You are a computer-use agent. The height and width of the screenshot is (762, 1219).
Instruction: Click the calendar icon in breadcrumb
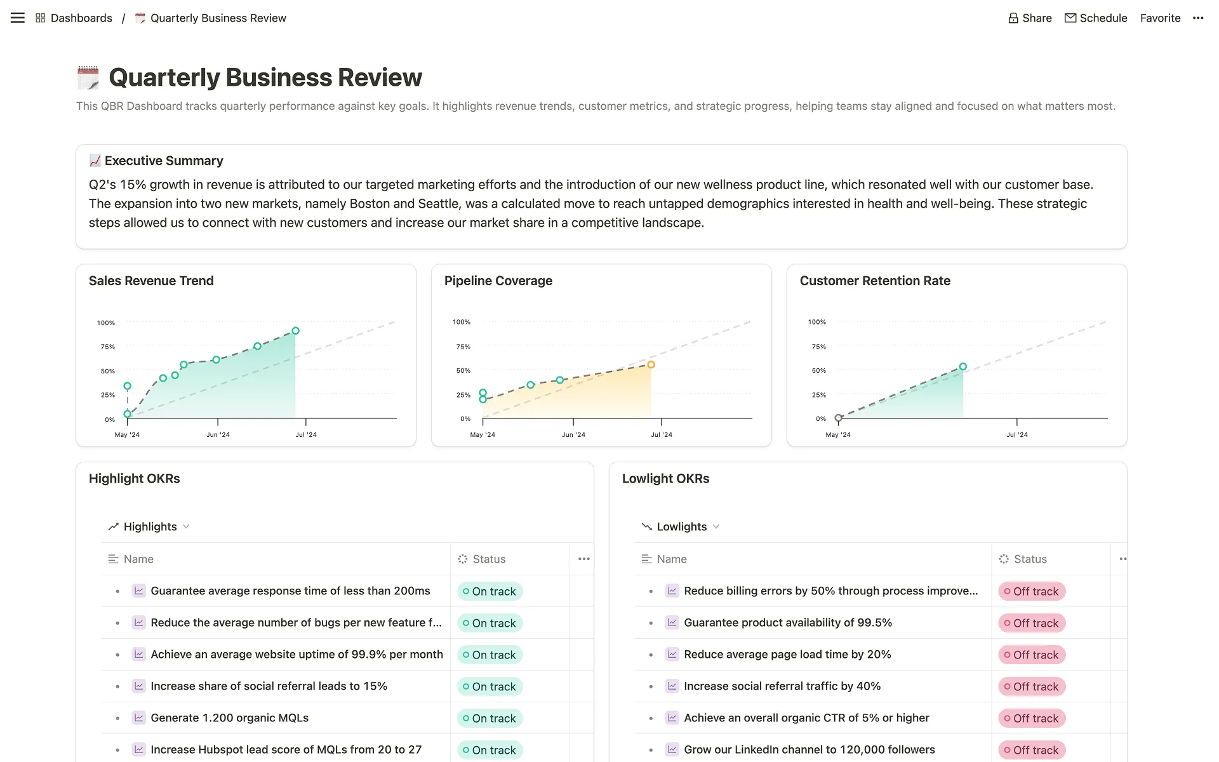coord(140,18)
